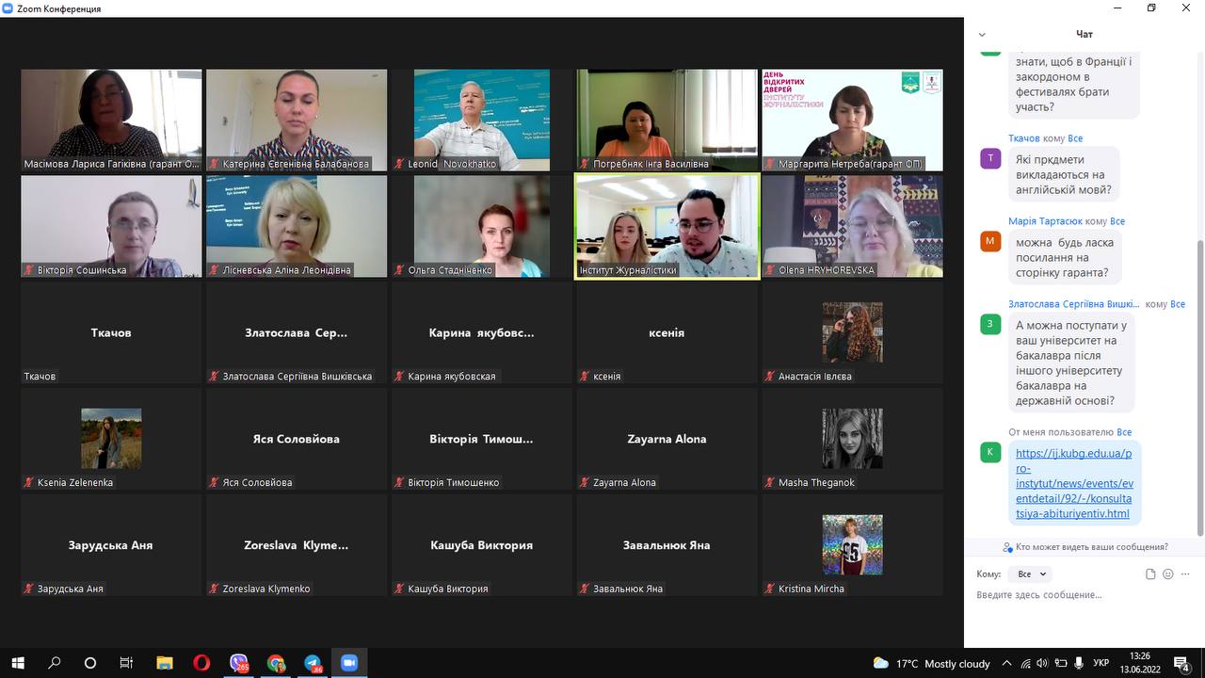Viewport: 1205px width, 678px height.
Task: Open the Windows notification center
Action: pyautogui.click(x=1182, y=663)
